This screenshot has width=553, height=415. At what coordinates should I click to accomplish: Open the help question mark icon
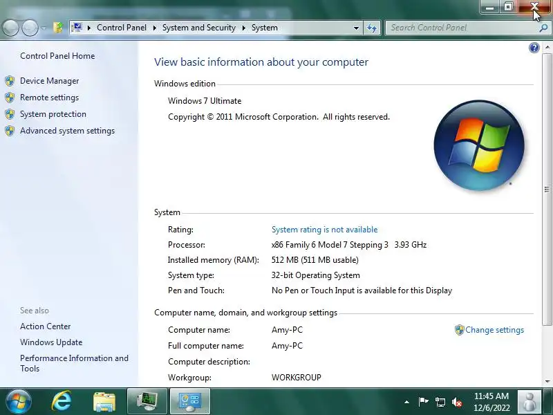(x=534, y=48)
